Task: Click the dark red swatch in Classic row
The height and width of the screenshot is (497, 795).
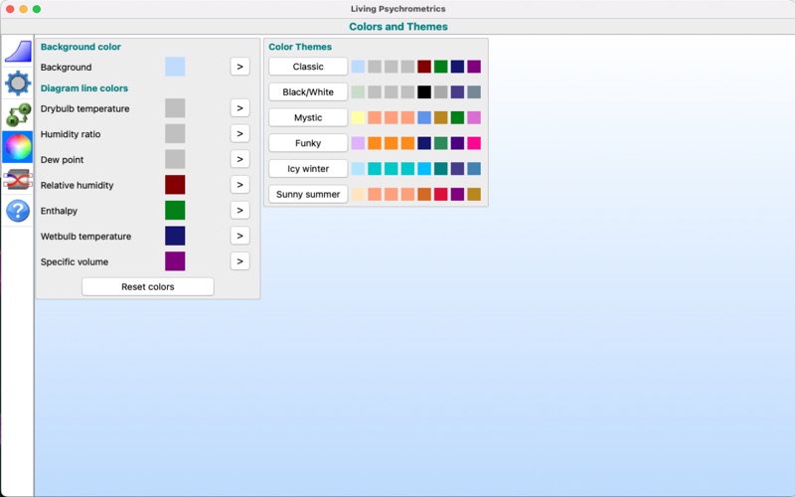Action: [424, 67]
